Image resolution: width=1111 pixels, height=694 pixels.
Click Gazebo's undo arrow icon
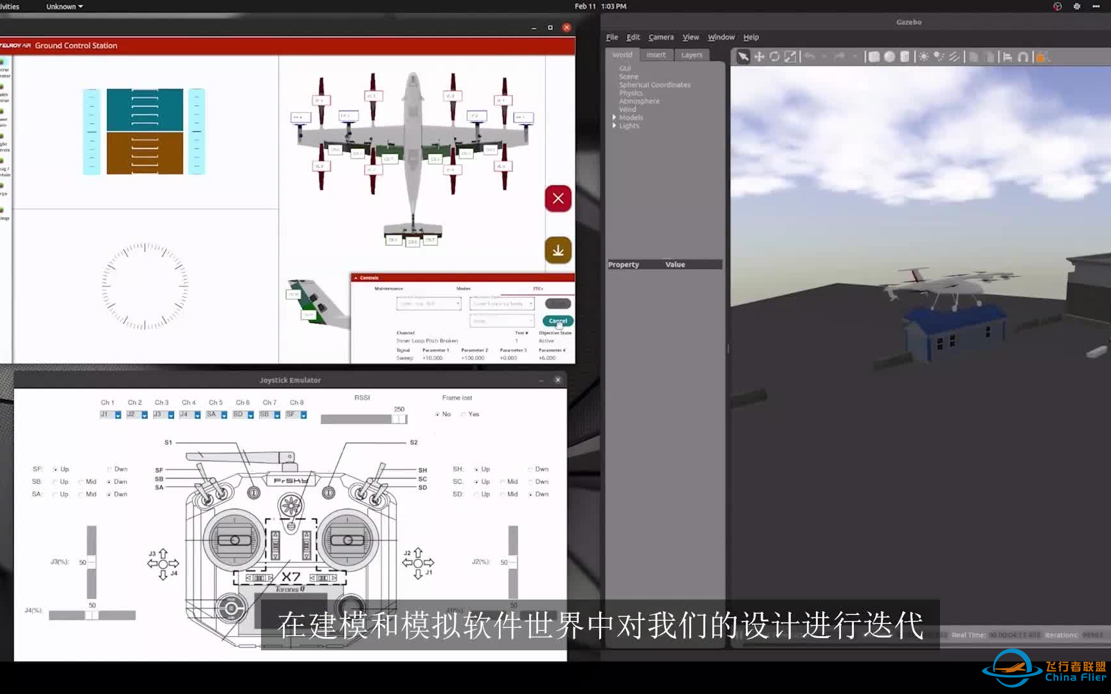click(x=809, y=57)
